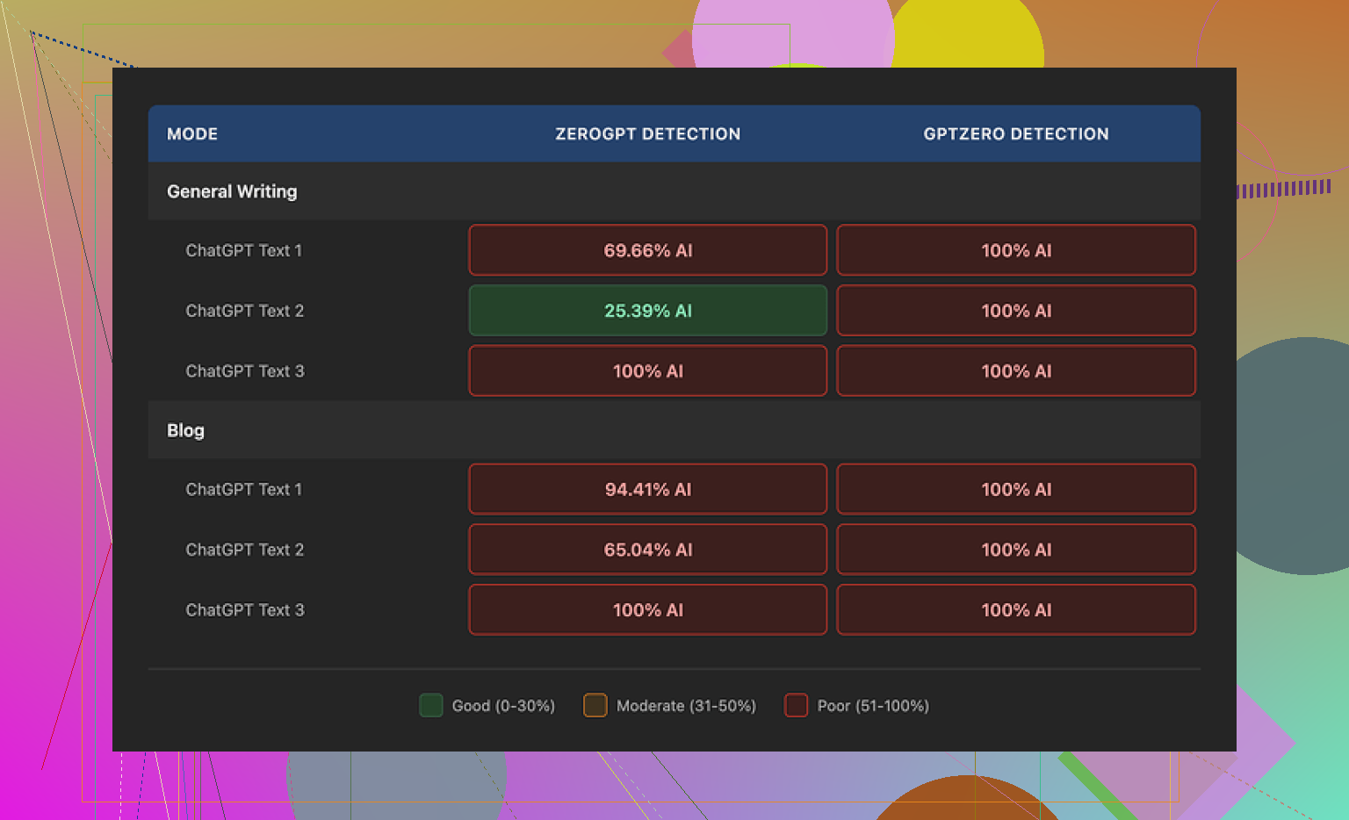Click ZeroGPT 100% AI for General Writing Text 3
The width and height of the screenshot is (1349, 820).
click(647, 371)
